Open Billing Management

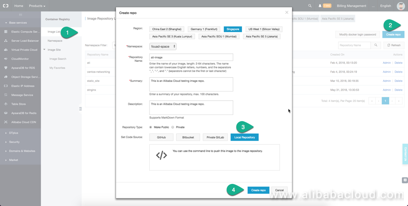(352, 6)
